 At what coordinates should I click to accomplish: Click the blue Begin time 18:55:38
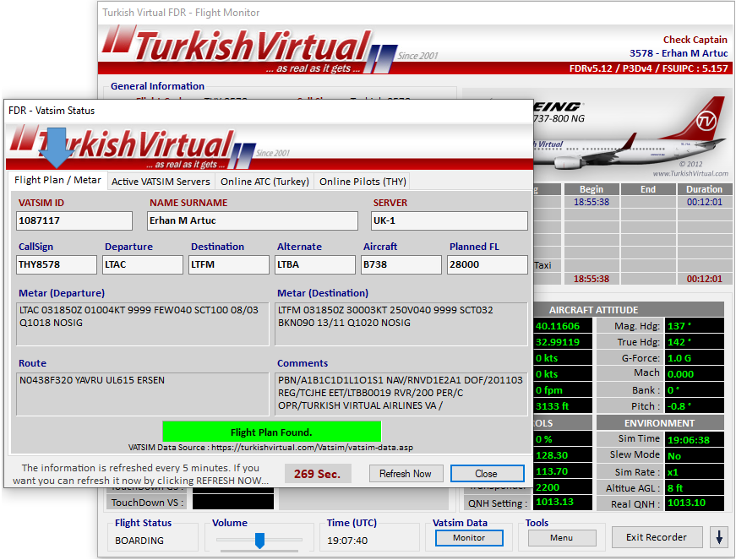[x=592, y=202]
